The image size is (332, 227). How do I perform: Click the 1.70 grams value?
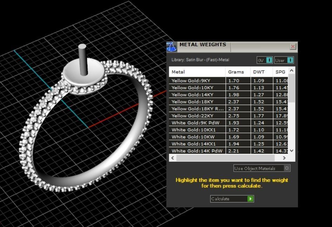[233, 81]
